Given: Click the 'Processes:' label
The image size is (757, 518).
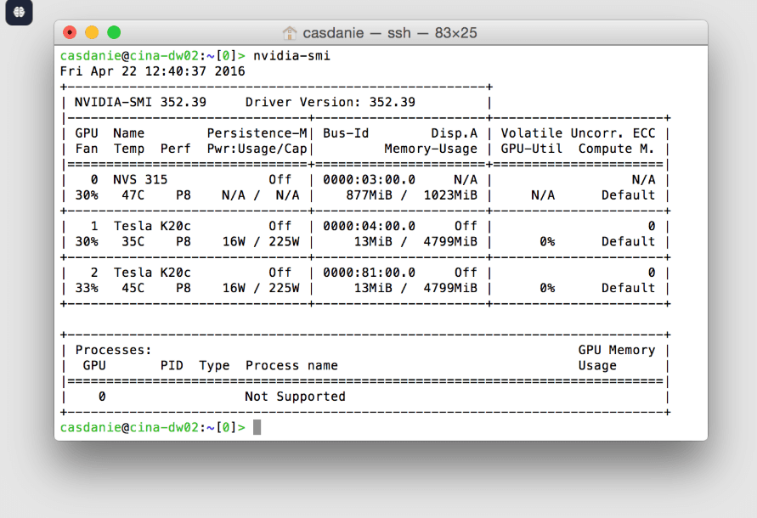Looking at the screenshot, I should (114, 350).
